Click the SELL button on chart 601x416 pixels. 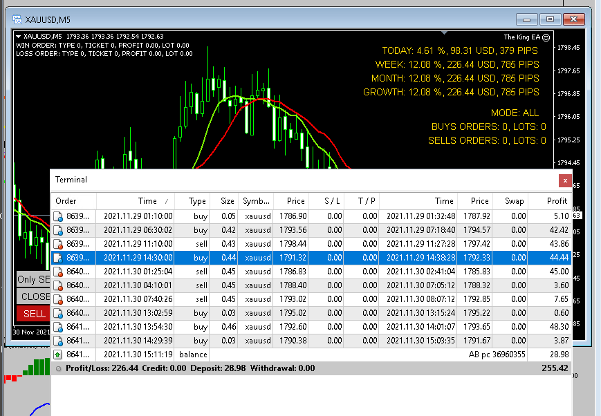coord(33,314)
